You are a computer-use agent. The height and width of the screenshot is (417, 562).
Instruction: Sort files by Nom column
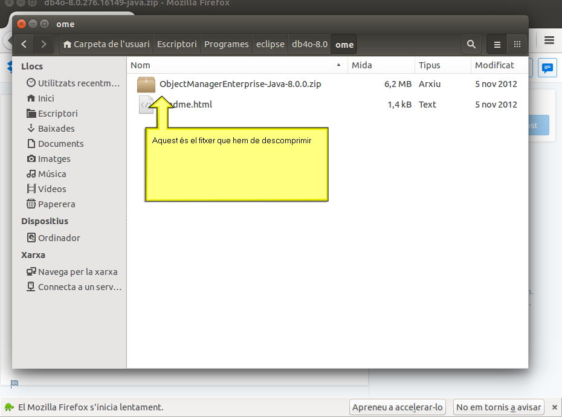237,65
